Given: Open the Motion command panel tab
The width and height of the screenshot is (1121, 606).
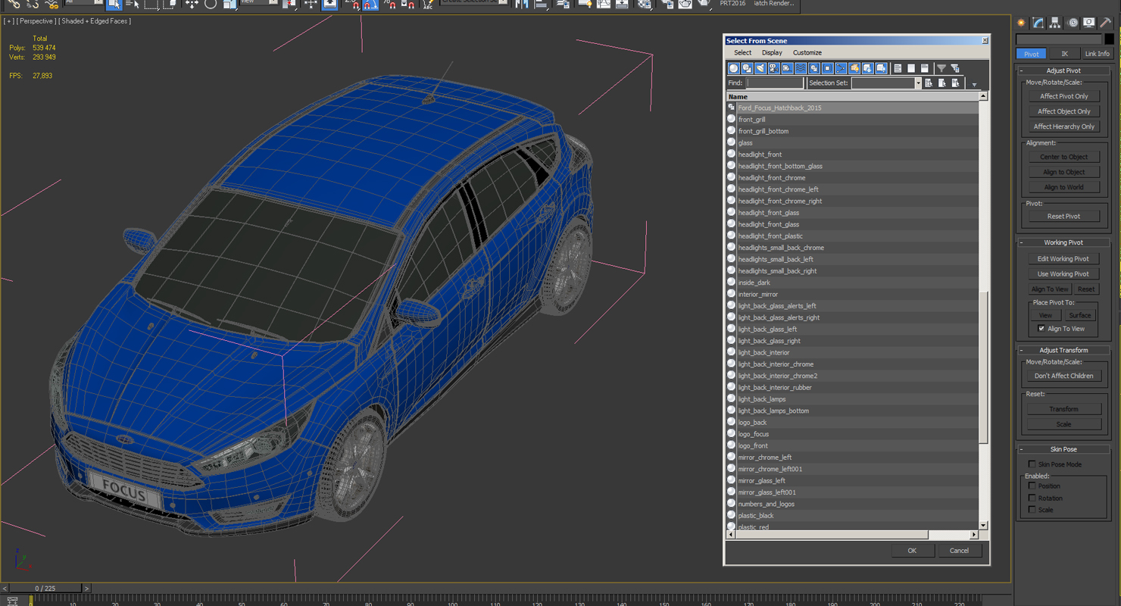Looking at the screenshot, I should [x=1073, y=23].
